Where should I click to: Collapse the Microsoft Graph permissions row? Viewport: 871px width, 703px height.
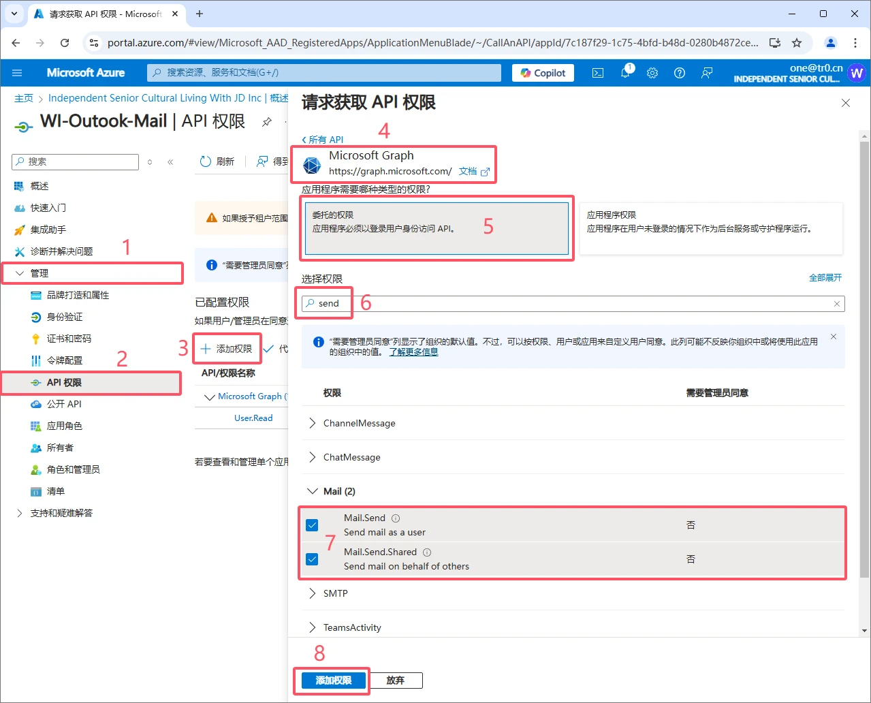coord(209,396)
